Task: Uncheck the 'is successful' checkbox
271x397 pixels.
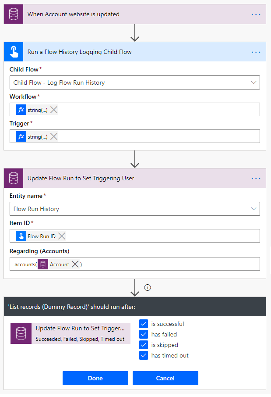Action: (x=144, y=324)
